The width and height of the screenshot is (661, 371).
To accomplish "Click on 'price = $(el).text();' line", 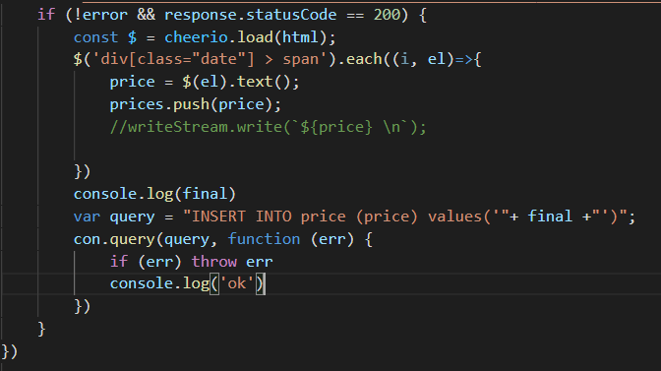I will [x=205, y=82].
